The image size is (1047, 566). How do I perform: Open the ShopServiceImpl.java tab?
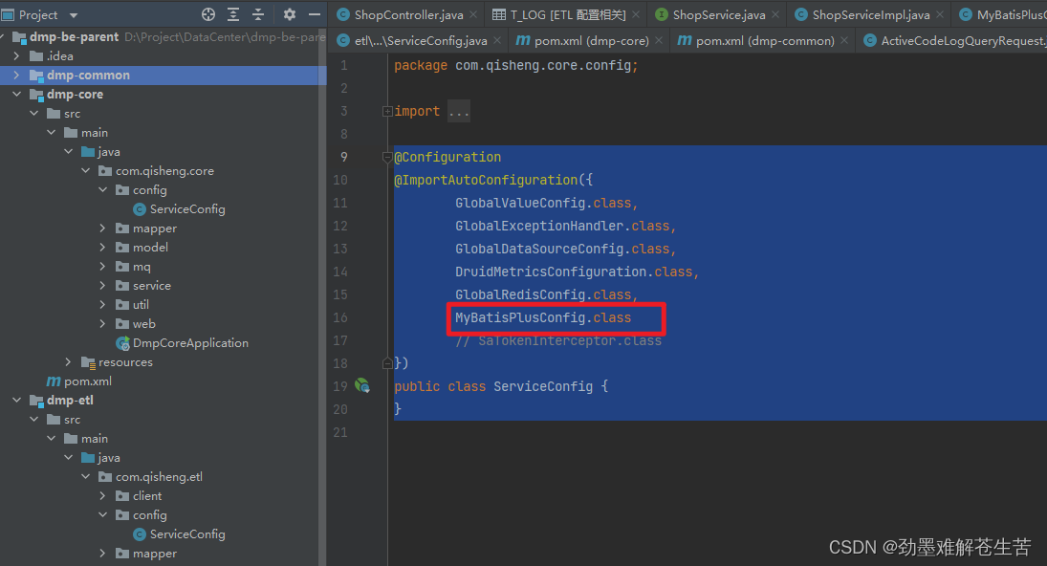[871, 14]
